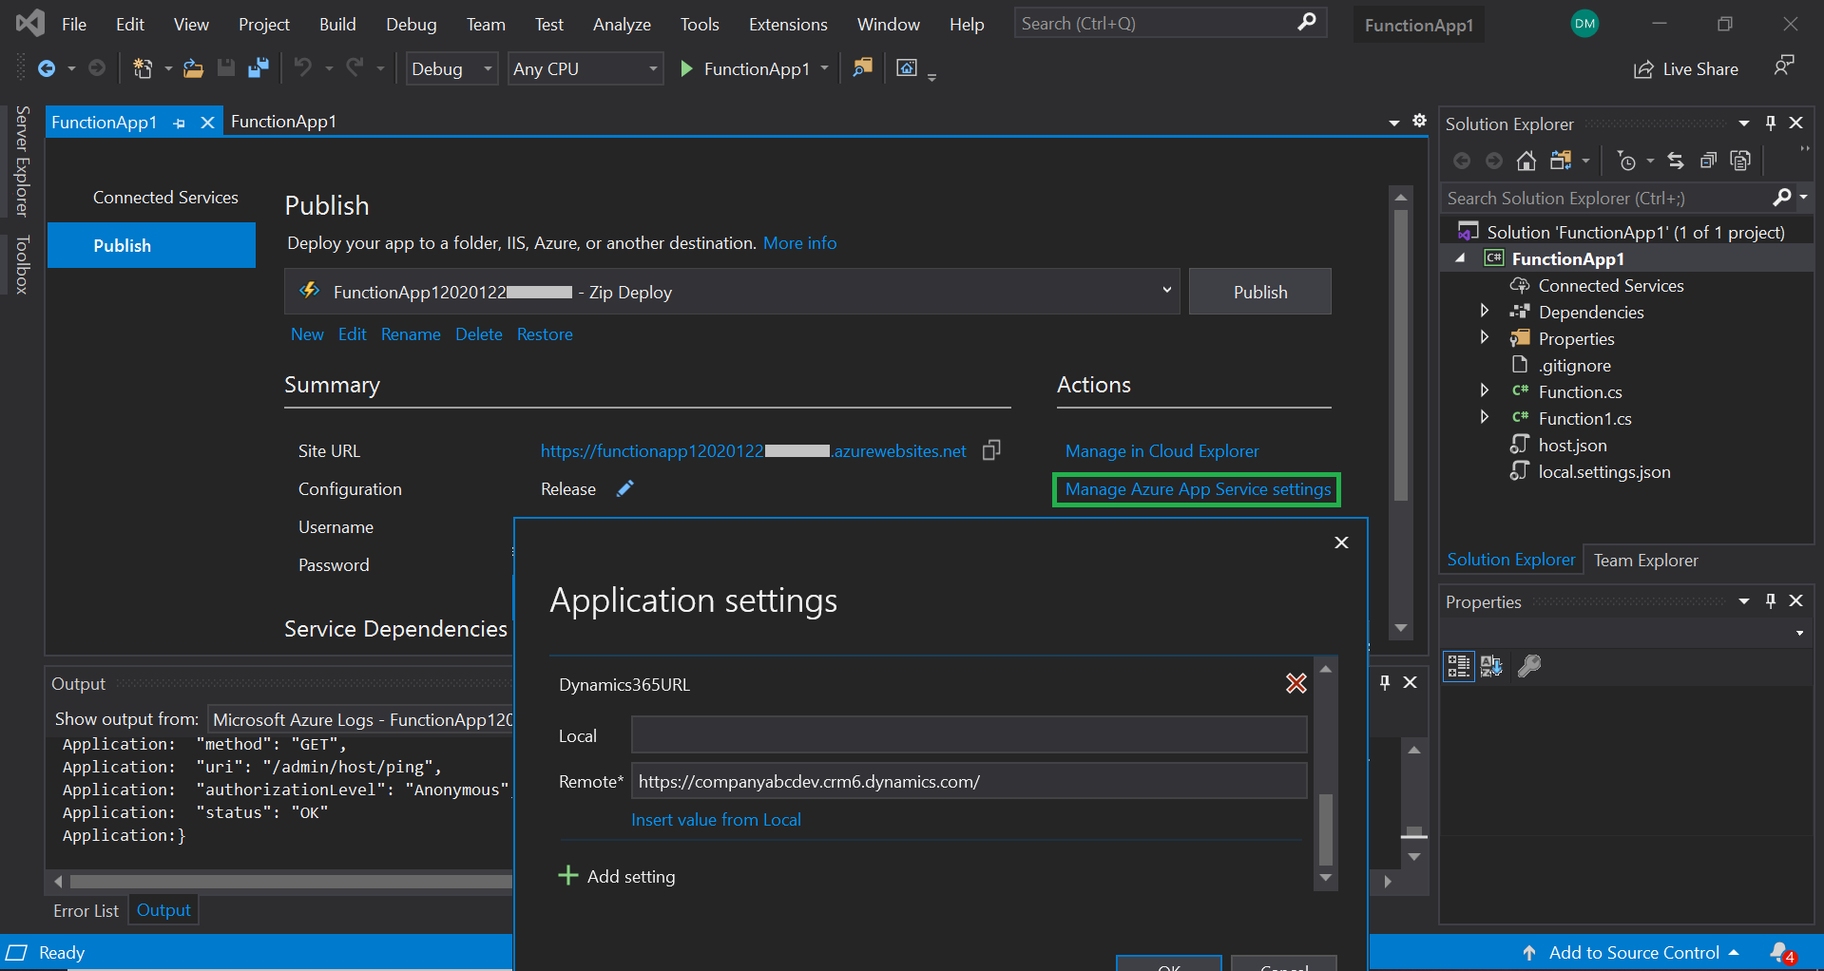Click the More info link

pos(799,242)
